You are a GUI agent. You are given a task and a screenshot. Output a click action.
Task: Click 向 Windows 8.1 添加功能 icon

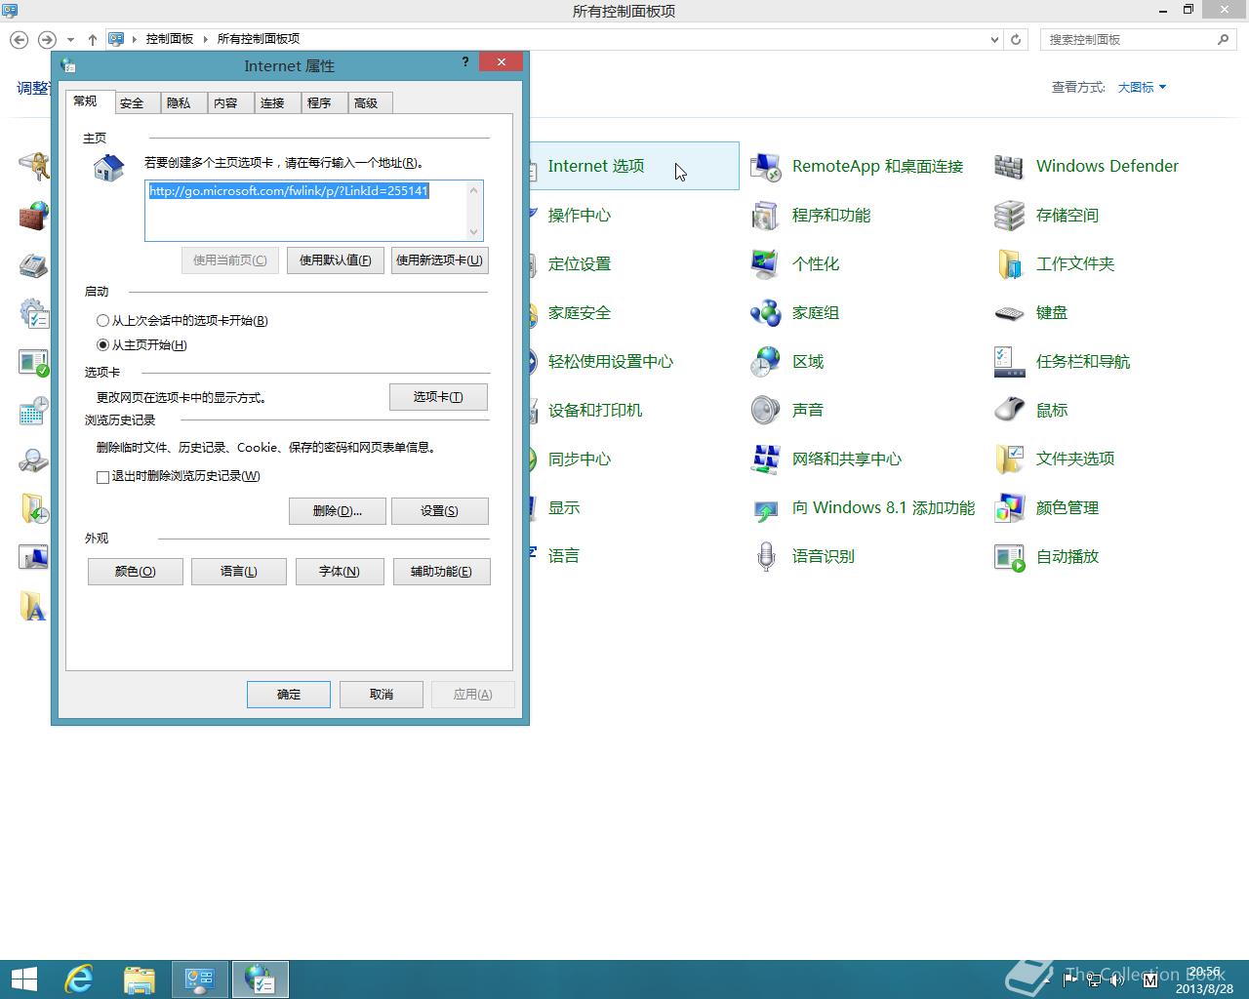tap(765, 508)
